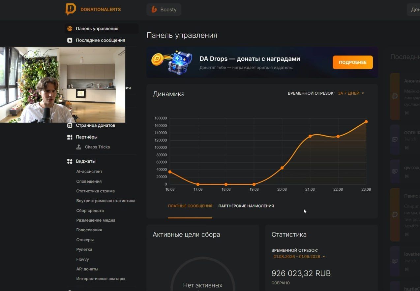Click the Панель управления gauge icon
The image size is (420, 291).
(70, 29)
